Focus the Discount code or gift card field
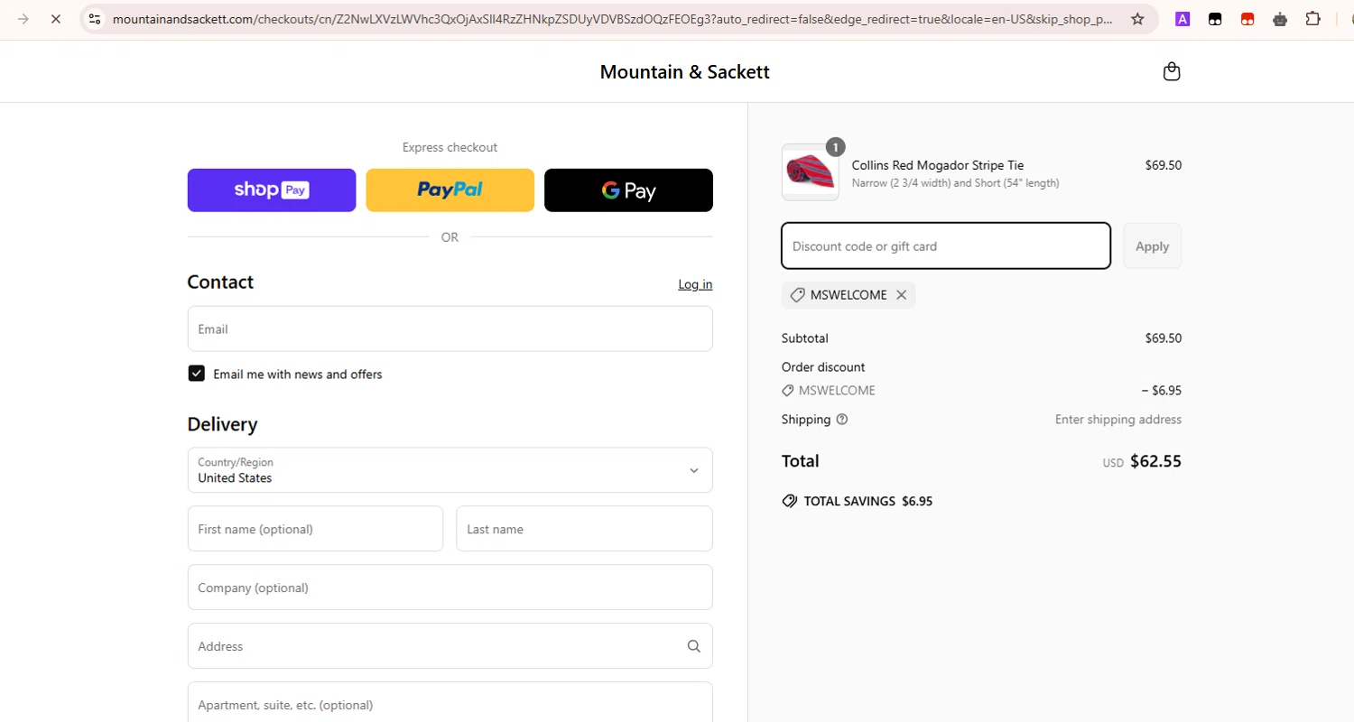1354x722 pixels. [946, 245]
